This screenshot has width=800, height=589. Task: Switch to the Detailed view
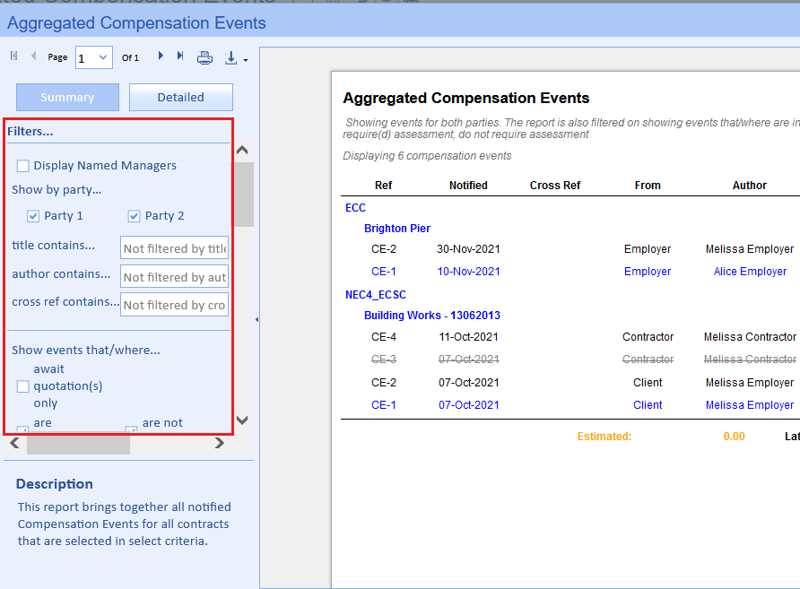coord(180,98)
